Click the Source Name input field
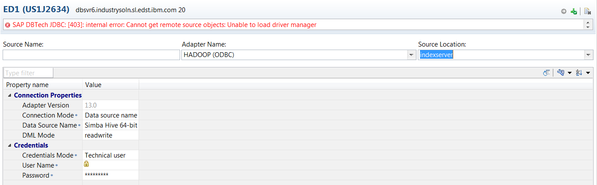This screenshot has width=597, height=185. (x=91, y=55)
